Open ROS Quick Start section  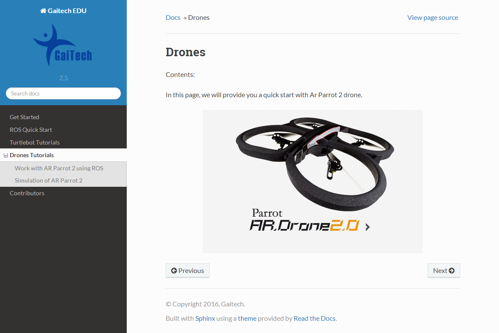(x=63, y=130)
